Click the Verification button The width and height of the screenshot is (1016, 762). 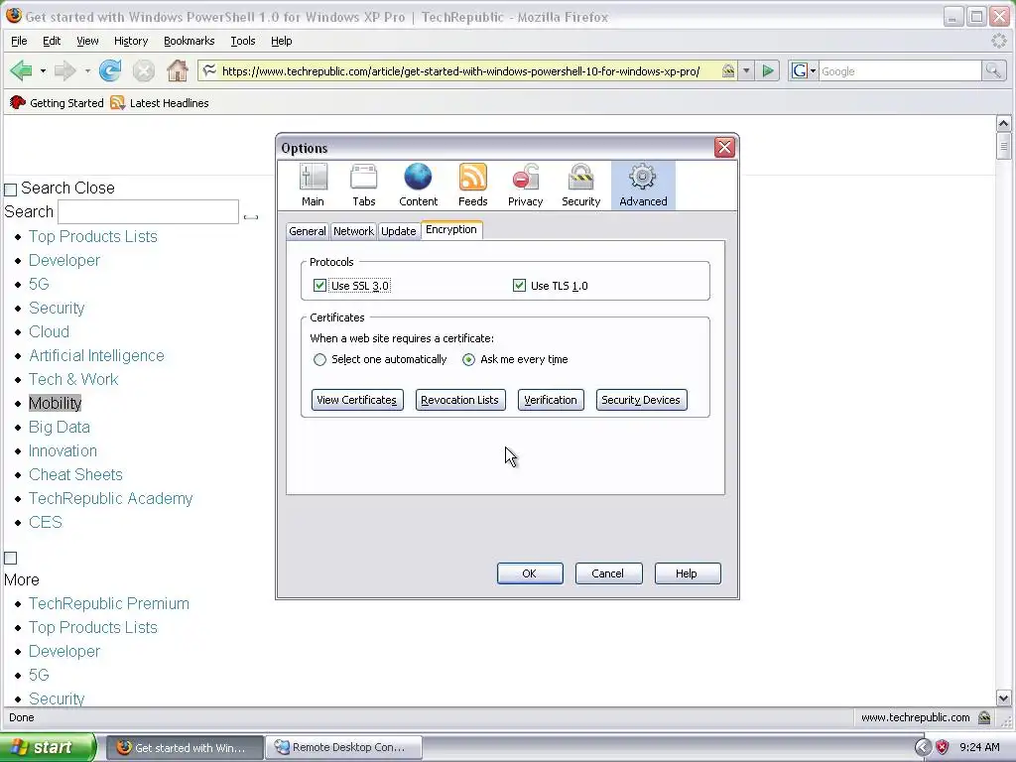click(x=551, y=400)
